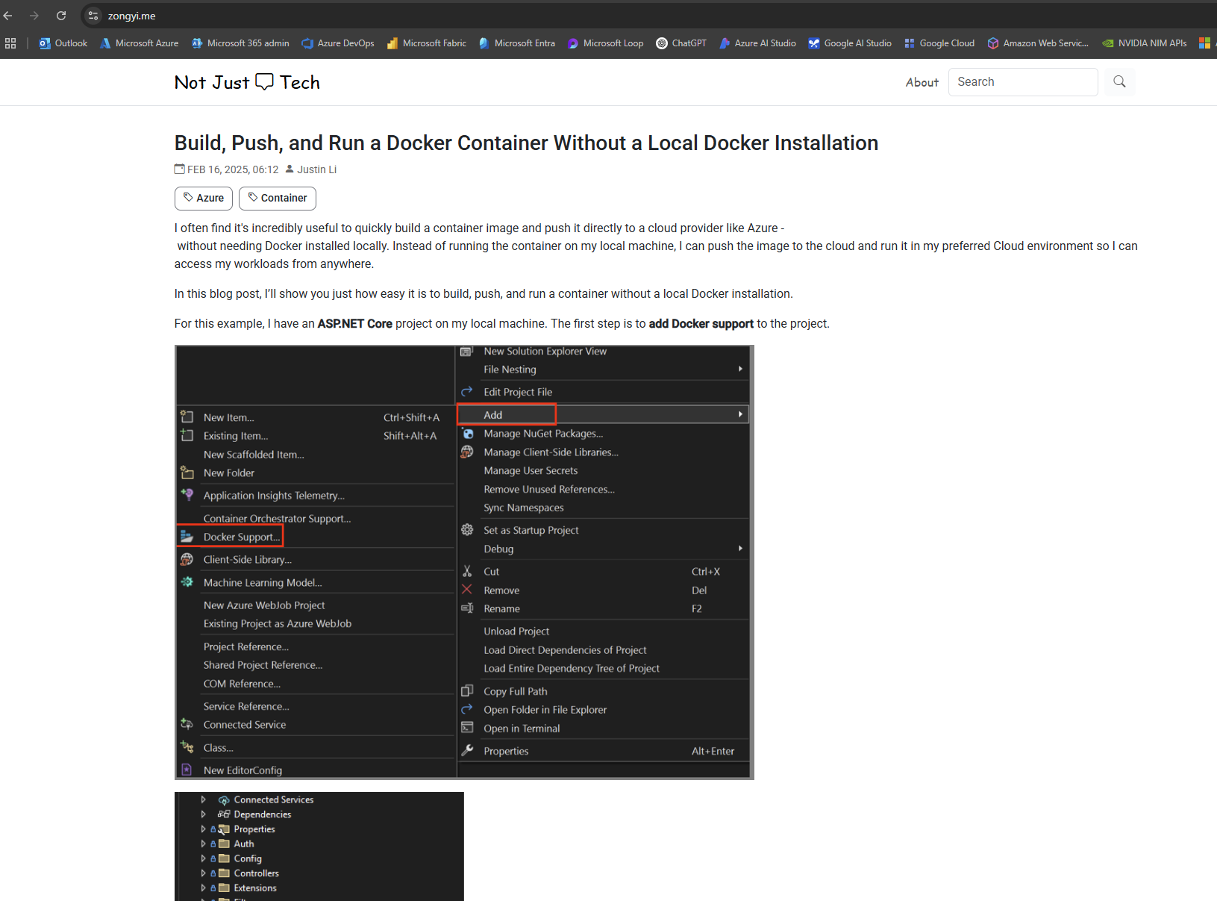Click the Container tag button
The image size is (1217, 901).
tap(278, 198)
